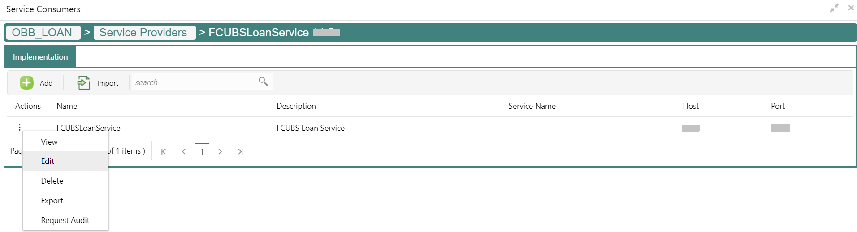Image resolution: width=857 pixels, height=232 pixels.
Task: Choose Request Audit from the context menu
Action: 65,220
